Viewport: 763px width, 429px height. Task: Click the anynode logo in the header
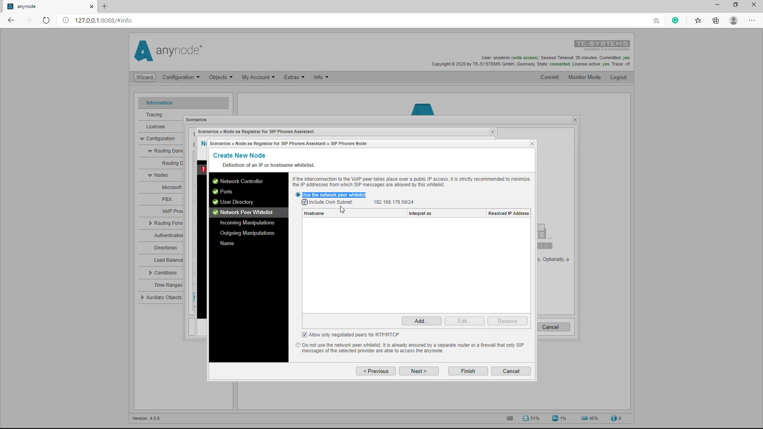(168, 50)
